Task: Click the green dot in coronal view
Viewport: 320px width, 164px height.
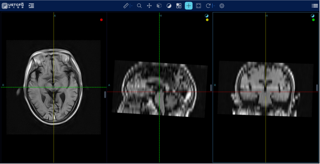Action: pyautogui.click(x=313, y=20)
